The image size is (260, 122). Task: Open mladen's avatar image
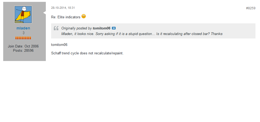coord(23,15)
